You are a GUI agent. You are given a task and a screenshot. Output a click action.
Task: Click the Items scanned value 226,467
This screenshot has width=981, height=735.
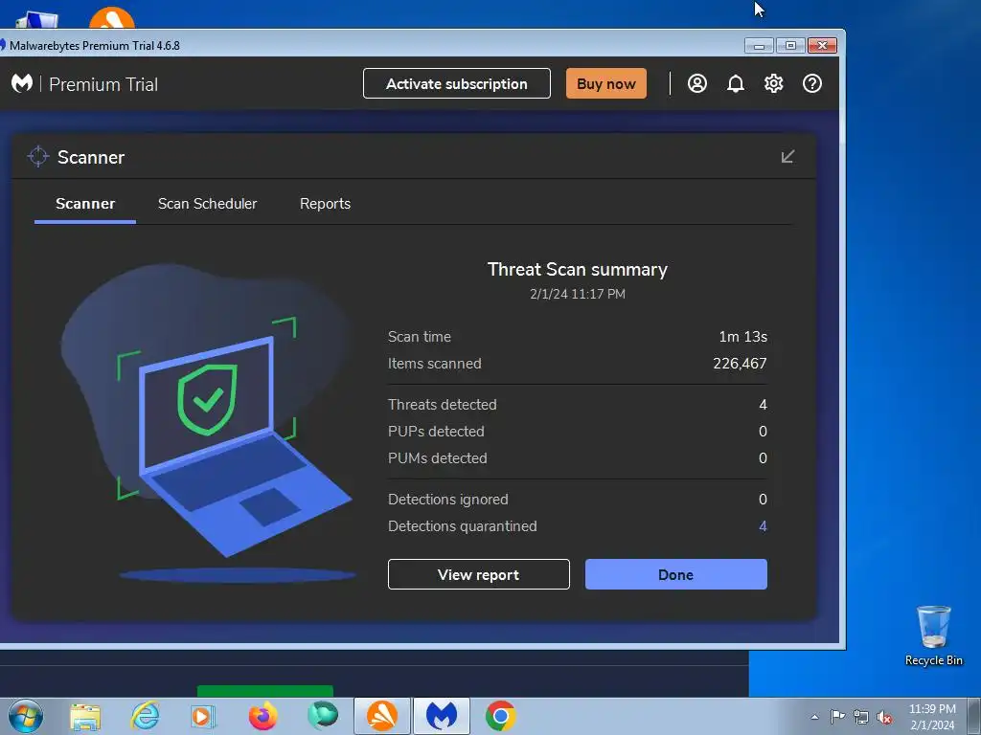tap(740, 363)
